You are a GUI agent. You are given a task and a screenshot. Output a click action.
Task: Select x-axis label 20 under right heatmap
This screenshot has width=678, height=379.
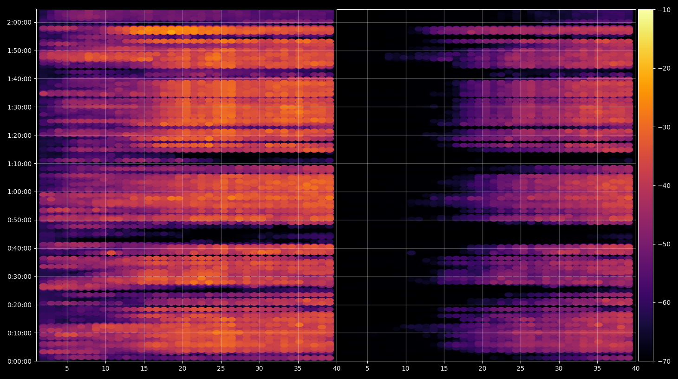coord(482,369)
